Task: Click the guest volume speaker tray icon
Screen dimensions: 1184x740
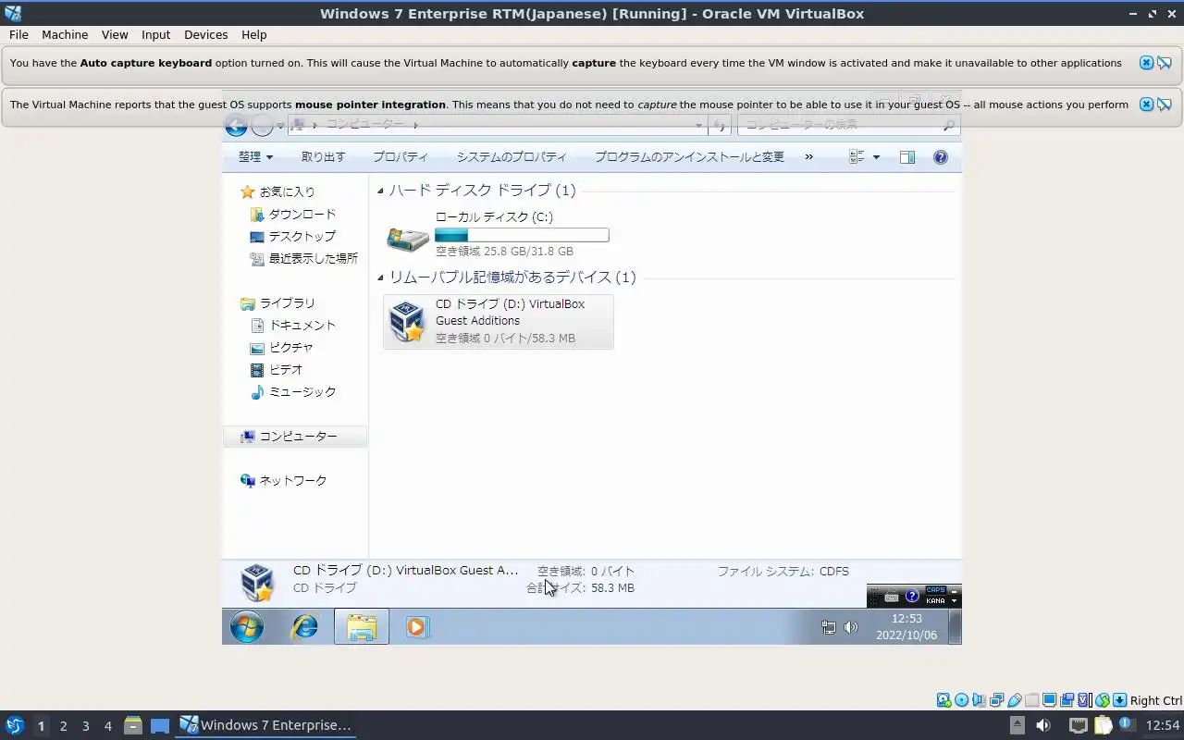Action: coord(851,627)
